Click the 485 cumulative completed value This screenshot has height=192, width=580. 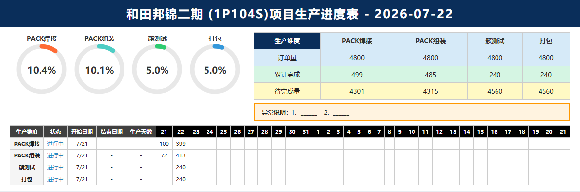click(x=431, y=75)
